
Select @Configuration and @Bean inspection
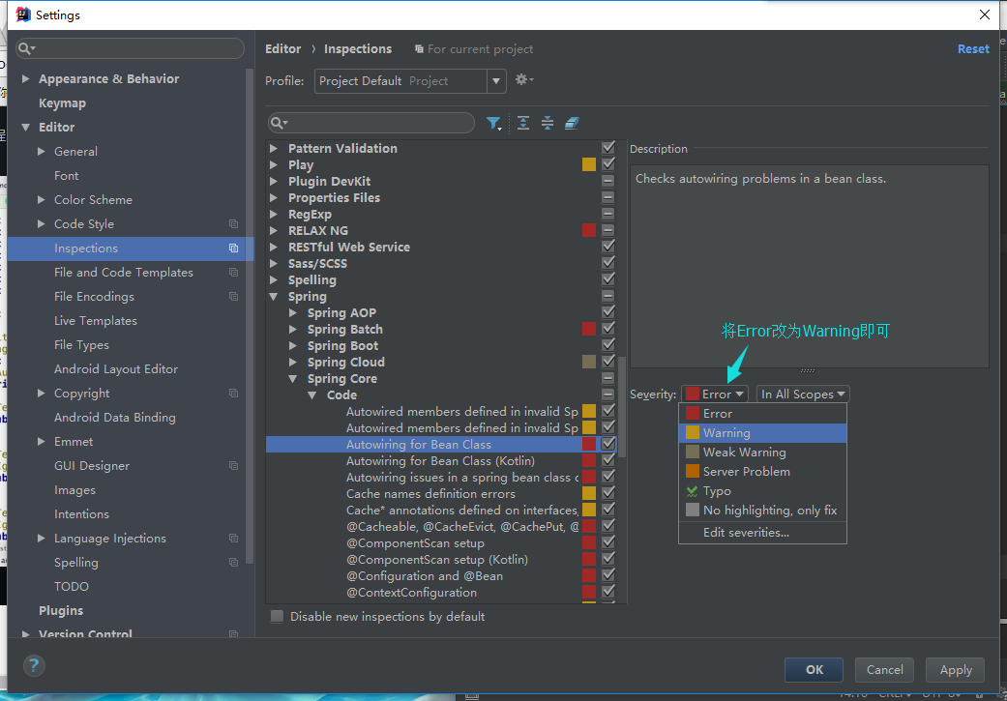pos(425,576)
